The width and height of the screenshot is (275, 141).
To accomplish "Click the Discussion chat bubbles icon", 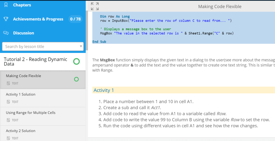I will (6, 33).
